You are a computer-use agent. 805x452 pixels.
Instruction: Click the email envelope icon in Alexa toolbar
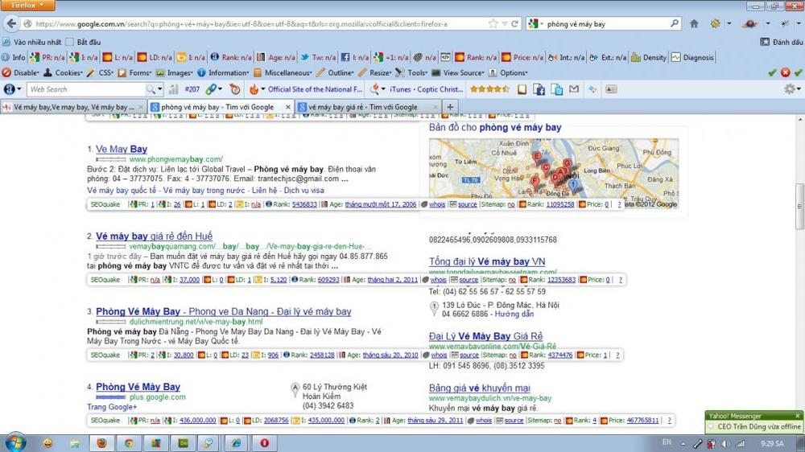574,89
